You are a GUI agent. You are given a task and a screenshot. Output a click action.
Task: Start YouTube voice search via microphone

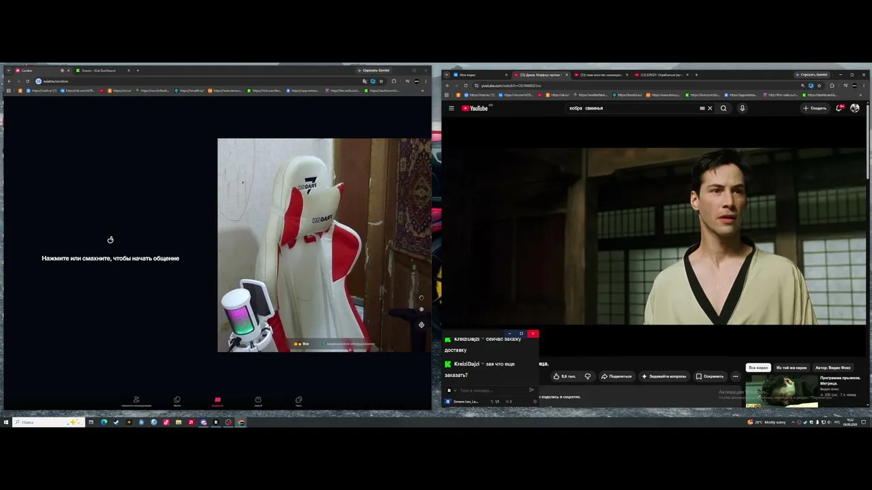click(x=743, y=108)
